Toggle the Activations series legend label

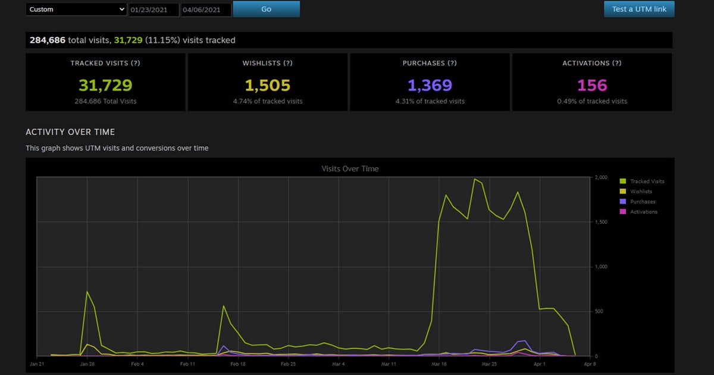coord(644,212)
